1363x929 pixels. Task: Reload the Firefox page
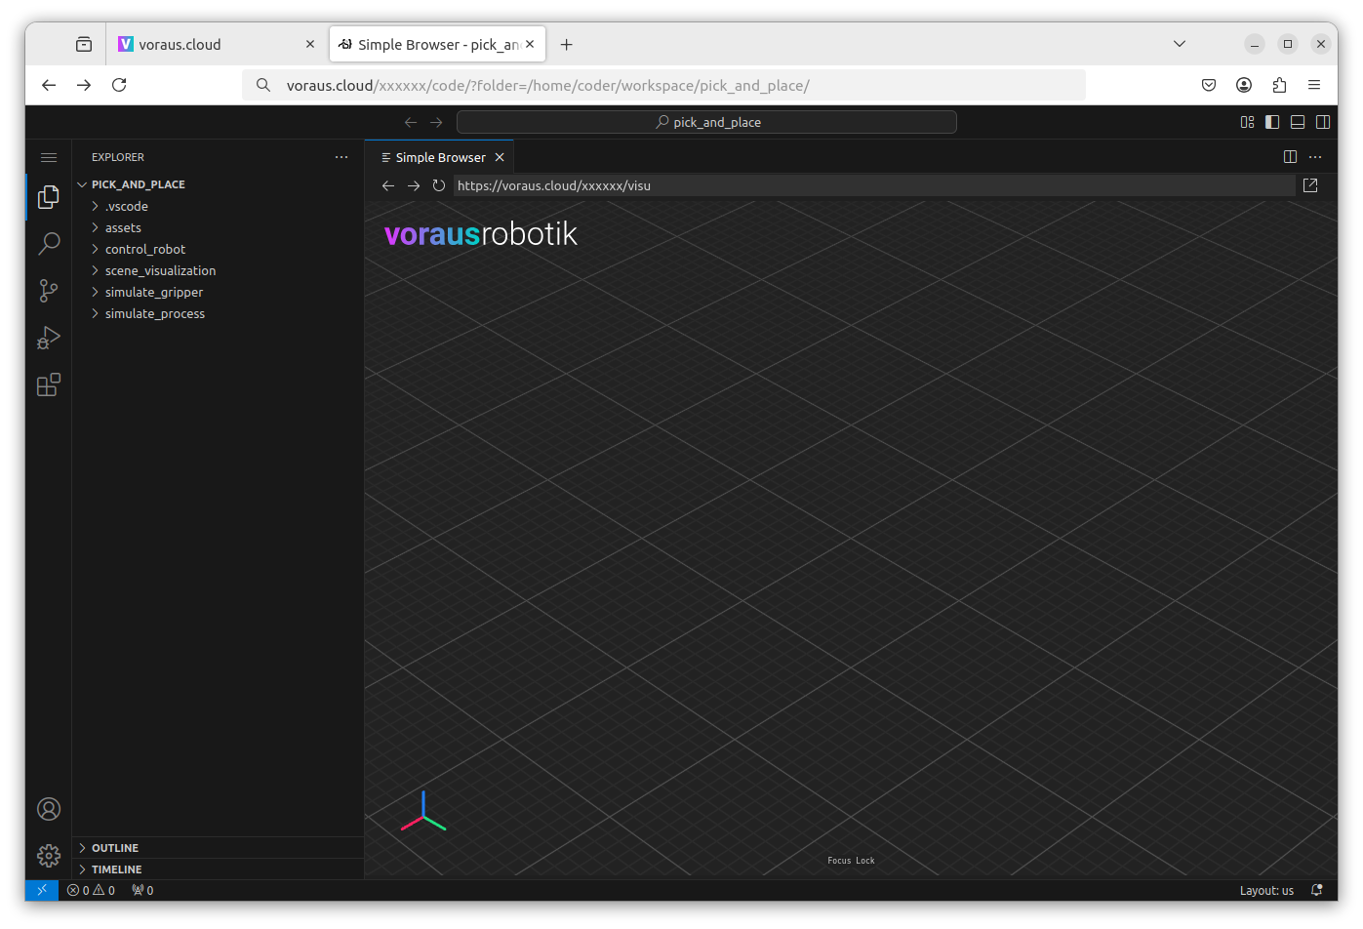pos(119,85)
